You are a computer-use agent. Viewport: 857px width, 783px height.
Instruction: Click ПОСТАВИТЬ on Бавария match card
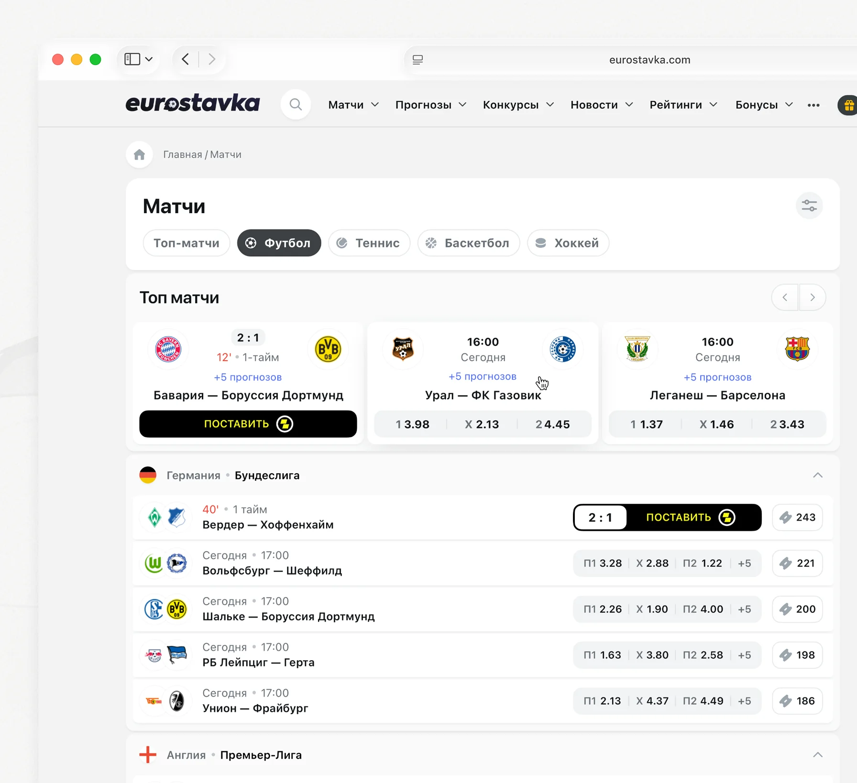point(248,424)
